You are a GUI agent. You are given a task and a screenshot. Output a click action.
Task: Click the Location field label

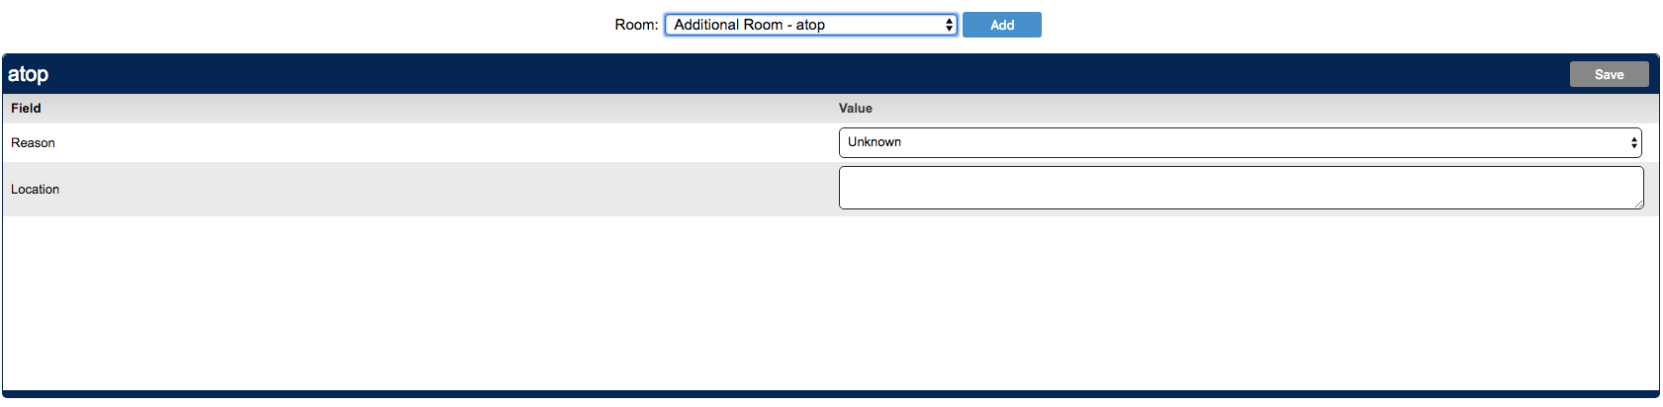[x=35, y=190]
